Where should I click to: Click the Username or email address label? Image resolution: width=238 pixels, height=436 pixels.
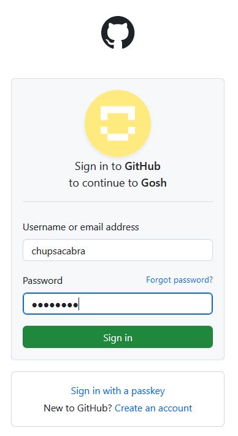81,227
